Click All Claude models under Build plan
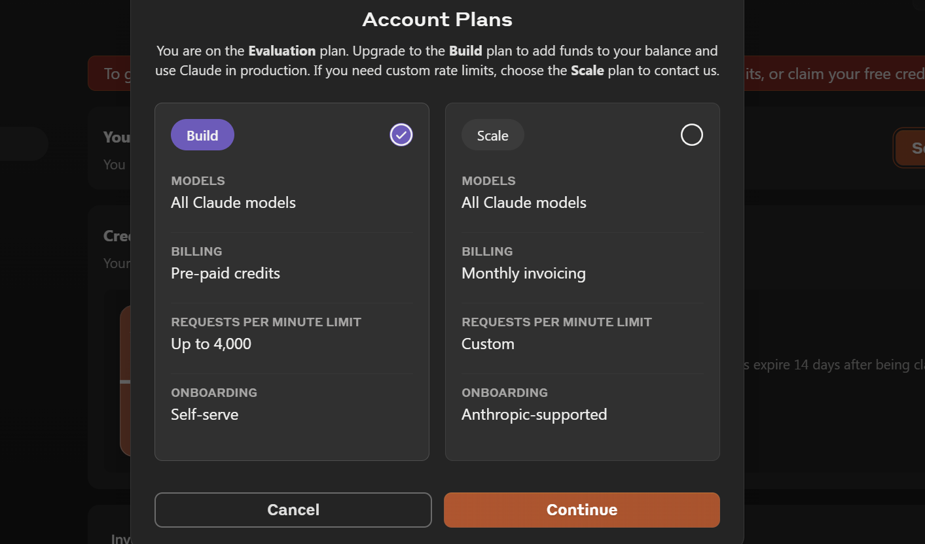925x544 pixels. 233,203
